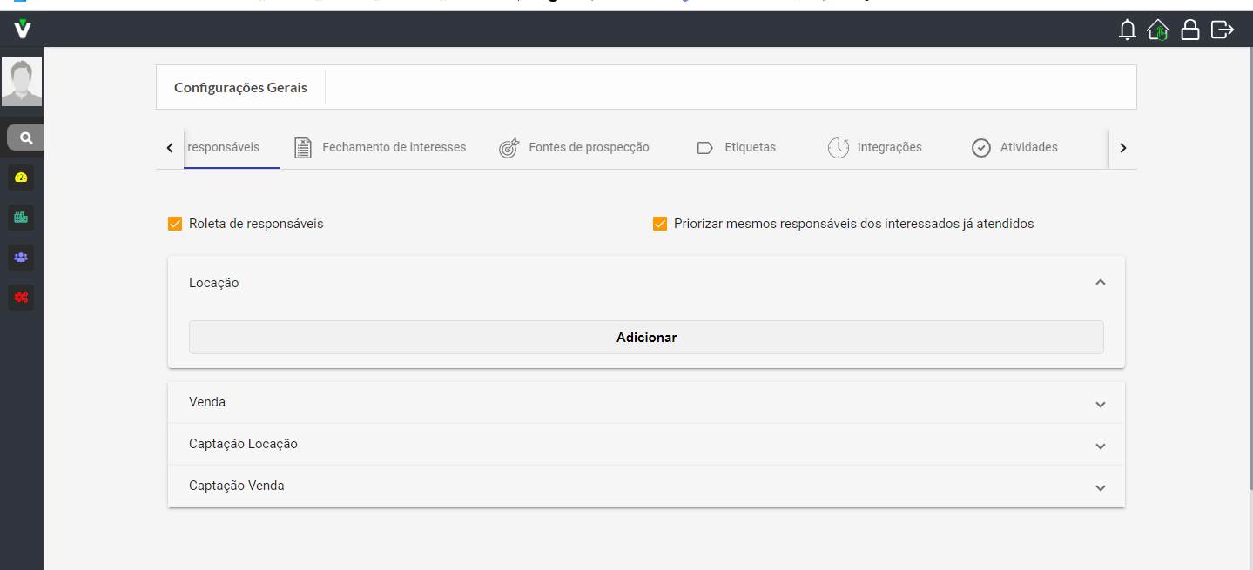Expand the Captação Locação section
The height and width of the screenshot is (570, 1253).
(1100, 446)
